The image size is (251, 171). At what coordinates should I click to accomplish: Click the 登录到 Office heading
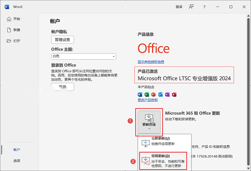click(63, 65)
